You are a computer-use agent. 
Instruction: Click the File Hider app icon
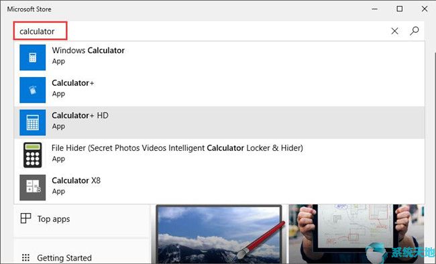click(33, 155)
